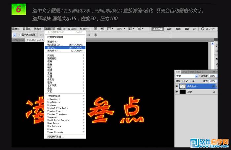
Task: Click the 填充 100% input field
Action: tap(213, 81)
